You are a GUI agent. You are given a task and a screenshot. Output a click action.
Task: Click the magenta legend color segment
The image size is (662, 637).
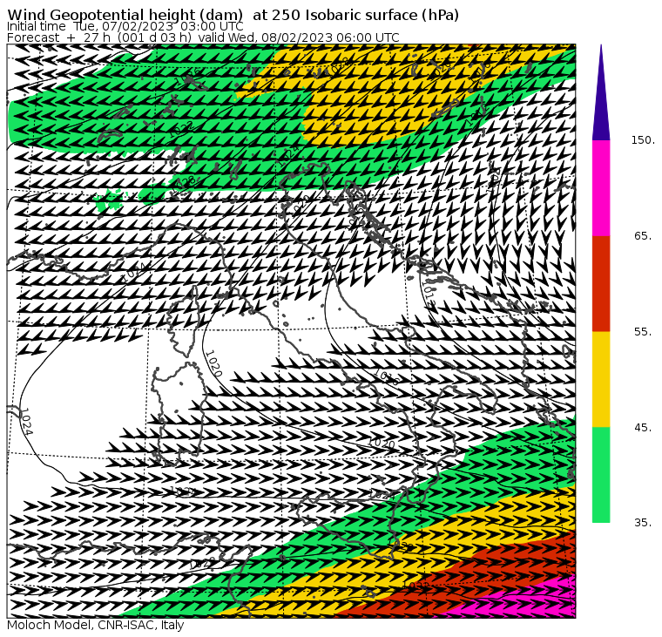[x=601, y=188]
